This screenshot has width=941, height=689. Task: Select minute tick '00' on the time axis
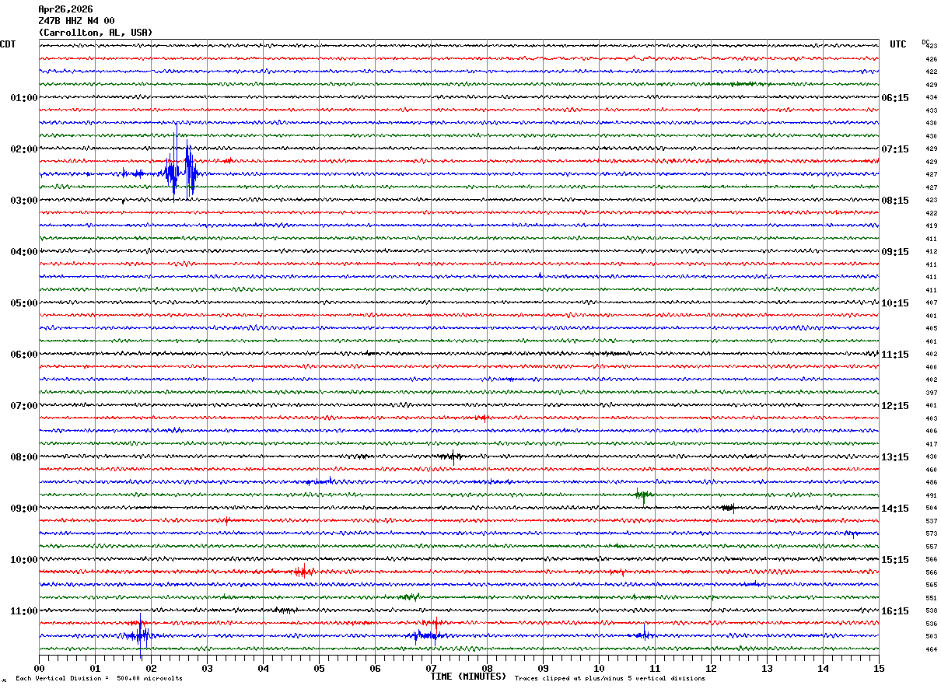click(x=39, y=668)
